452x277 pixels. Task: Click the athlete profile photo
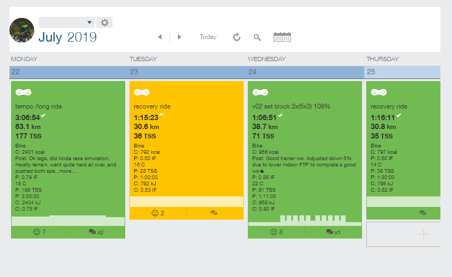point(22,30)
